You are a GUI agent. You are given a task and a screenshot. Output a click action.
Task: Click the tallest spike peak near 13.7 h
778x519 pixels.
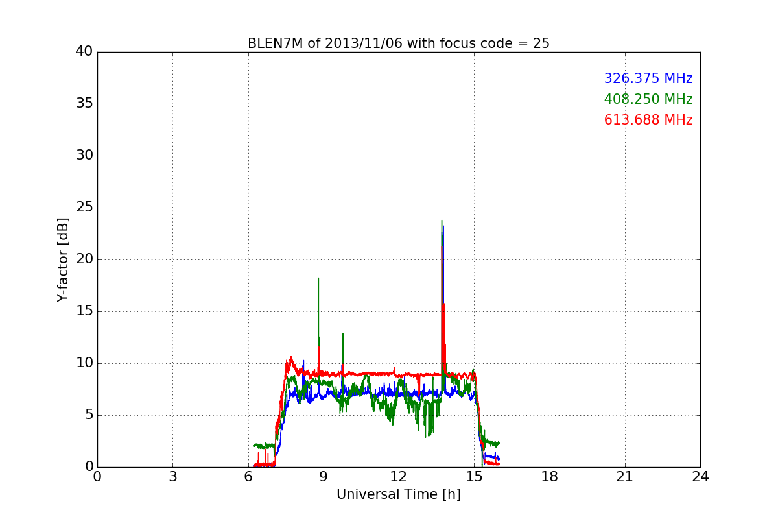(x=442, y=221)
